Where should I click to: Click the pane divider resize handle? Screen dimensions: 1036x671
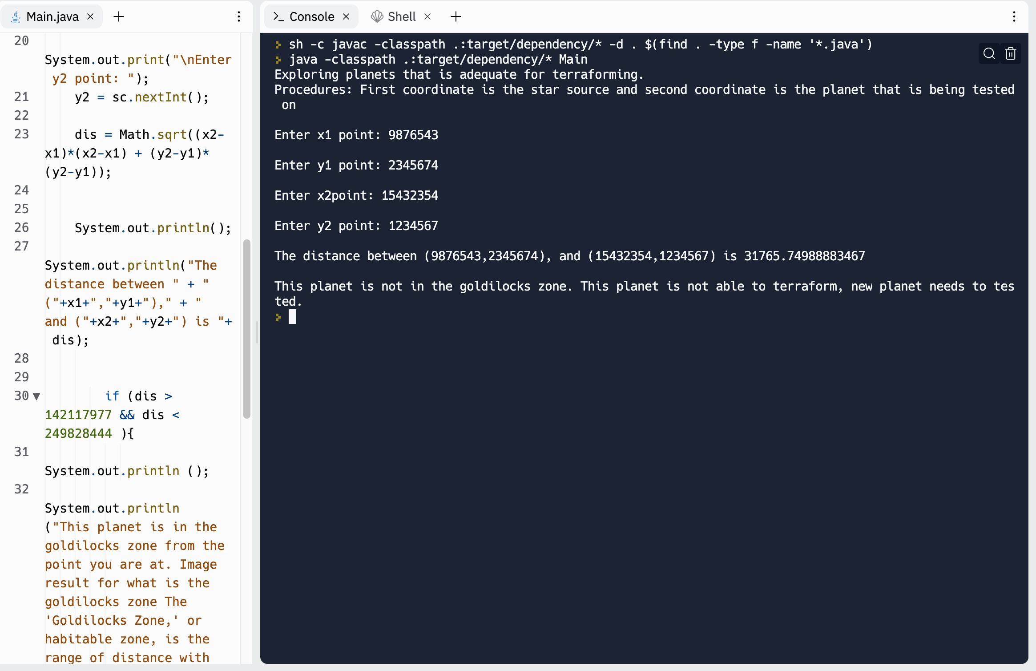click(257, 333)
